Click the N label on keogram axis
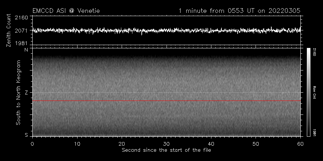323x161 pixels. coord(26,50)
